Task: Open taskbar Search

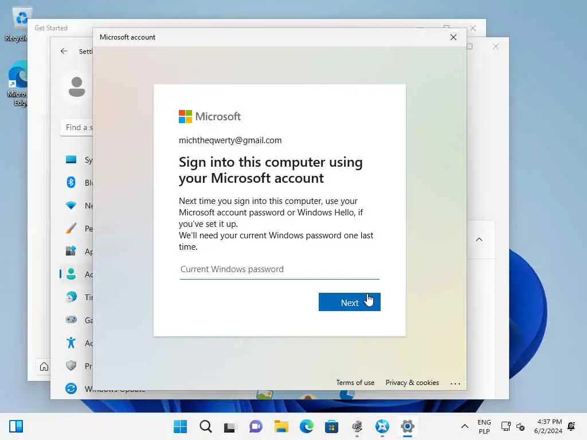Action: (x=206, y=426)
